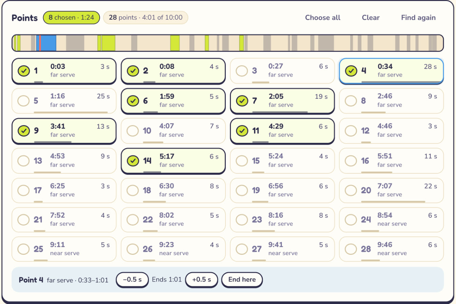Click the 8:02 time on point 22
Image resolution: width=456 pixels, height=304 pixels.
click(167, 215)
